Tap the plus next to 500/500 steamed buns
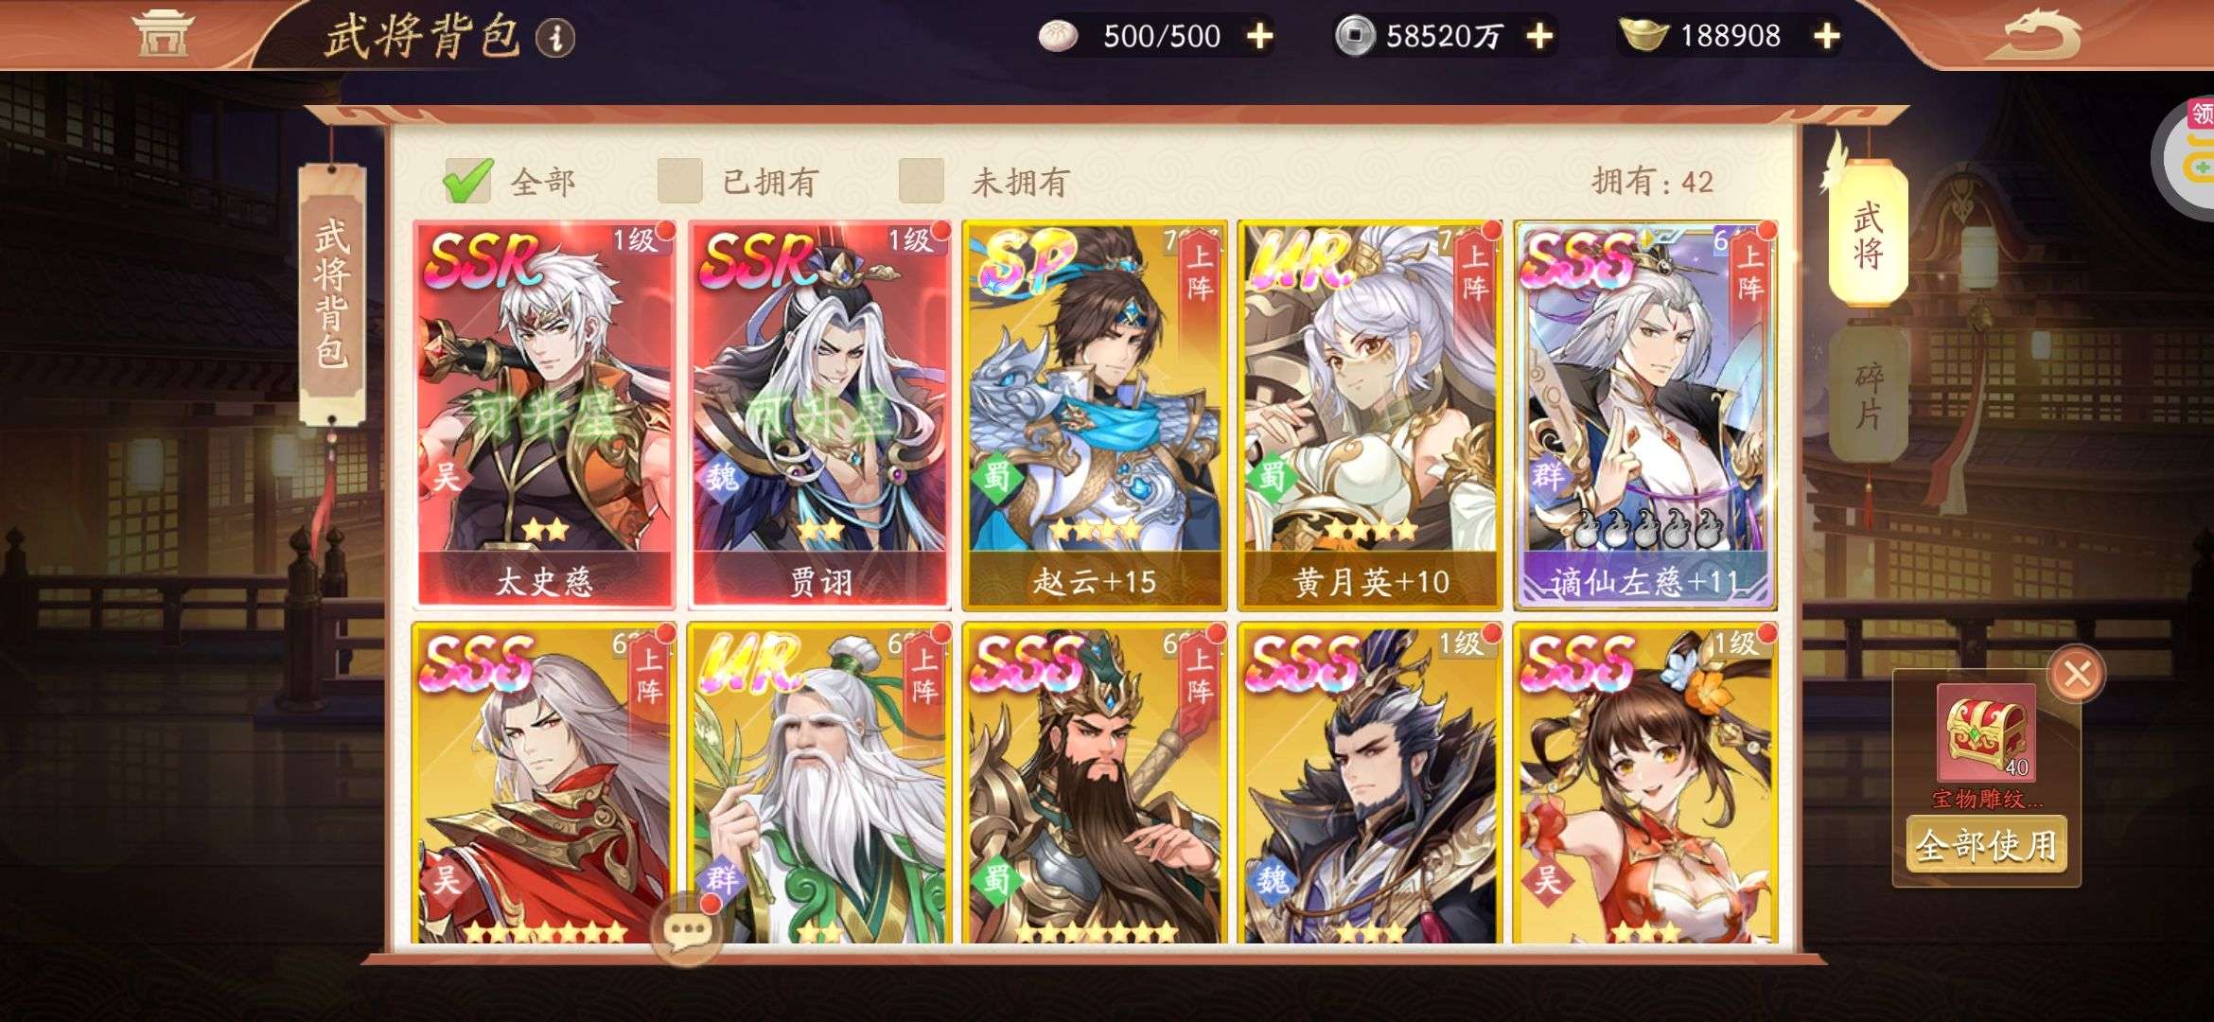Image resolution: width=2214 pixels, height=1022 pixels. coord(1259,36)
